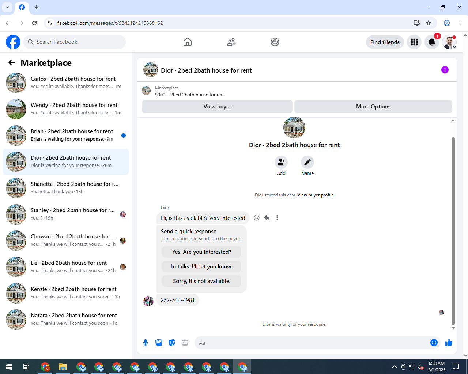Screen dimensions: 468x374
Task: Click the phone number message 252-544-4981
Action: click(x=178, y=300)
